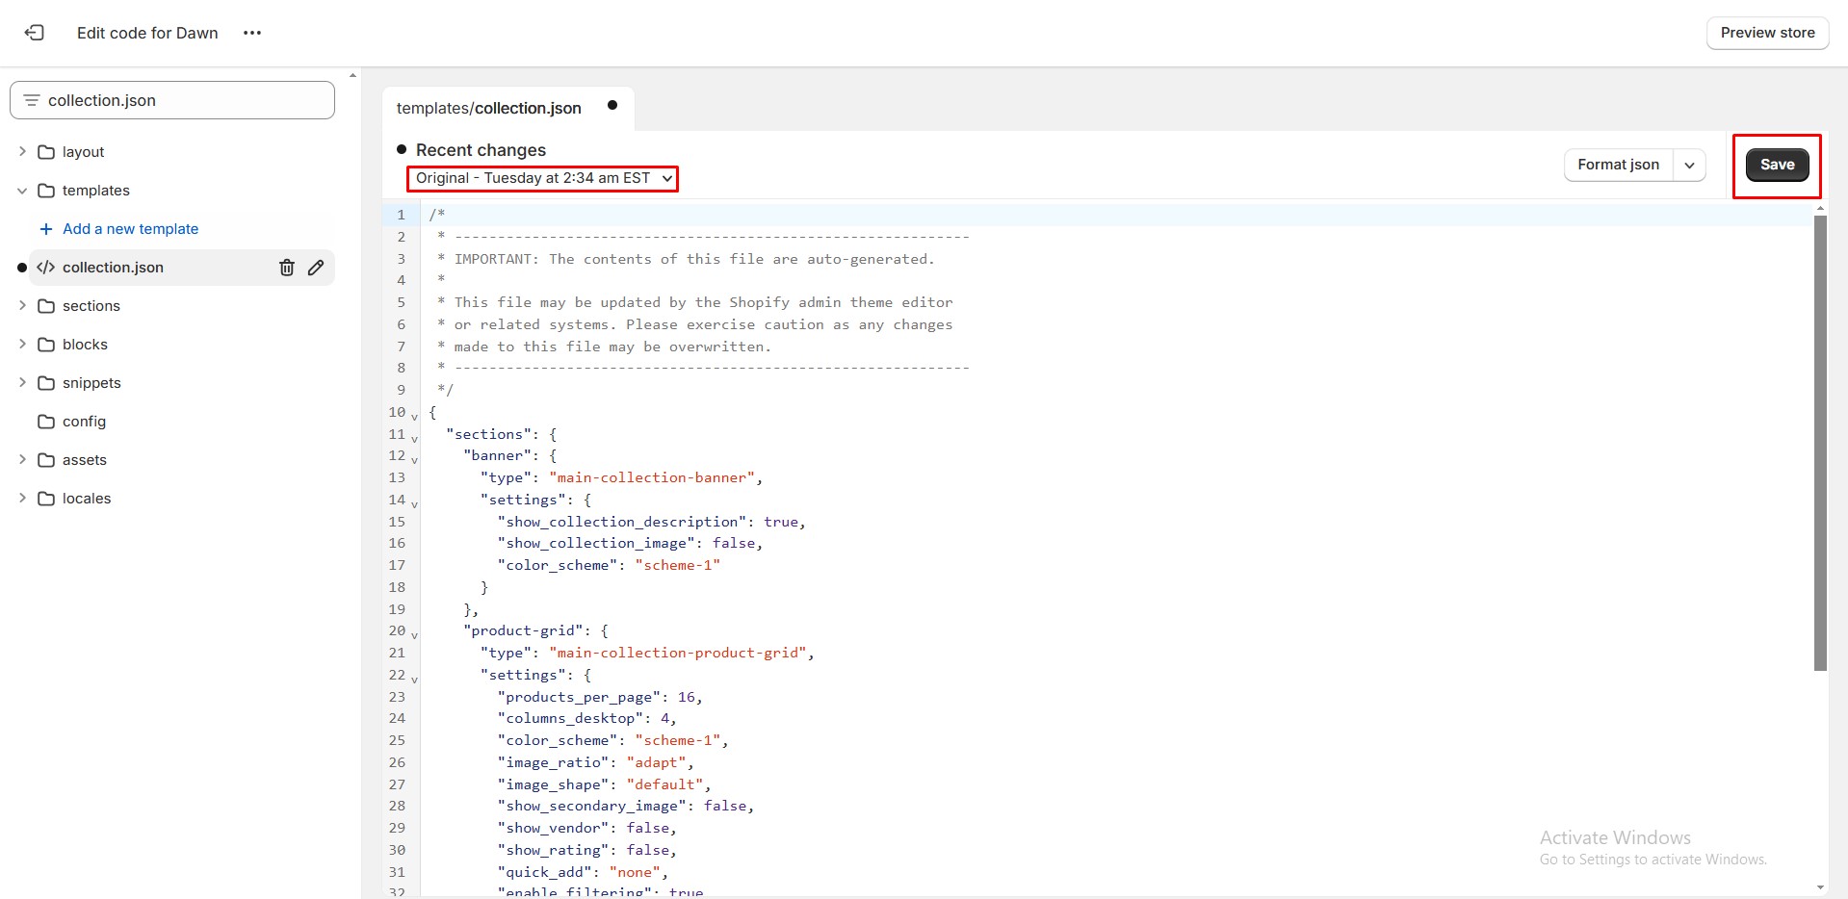Open the Format json dropdown arrow

1689,165
